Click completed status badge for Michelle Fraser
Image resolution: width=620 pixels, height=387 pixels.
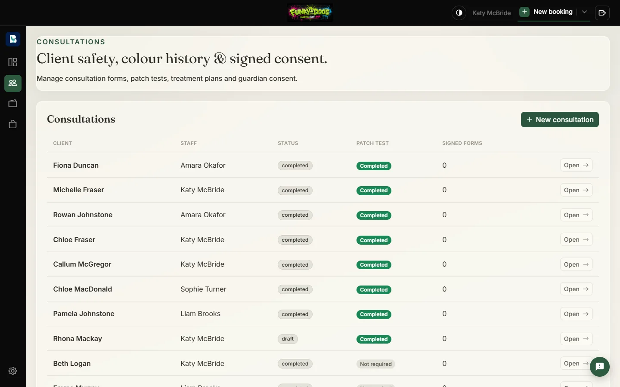point(295,190)
